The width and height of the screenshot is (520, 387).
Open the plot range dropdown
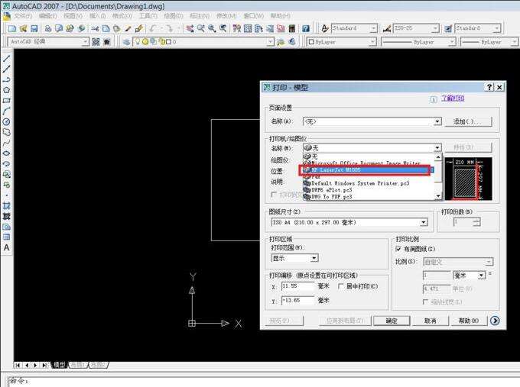314,258
